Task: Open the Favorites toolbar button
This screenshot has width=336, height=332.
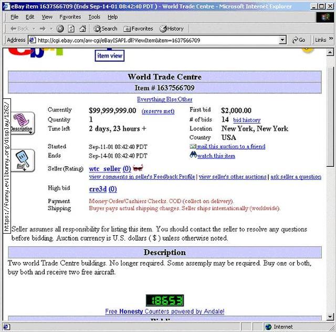Action: point(138,28)
